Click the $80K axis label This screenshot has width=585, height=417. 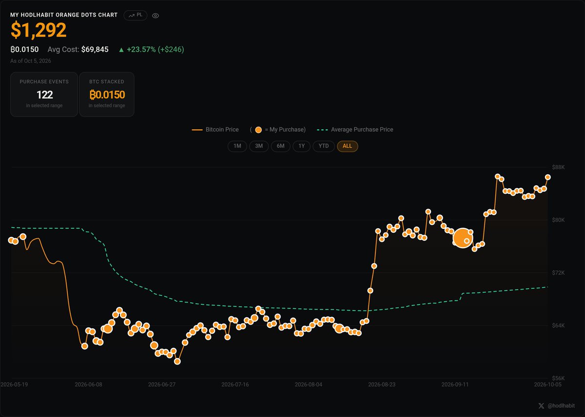(x=559, y=220)
